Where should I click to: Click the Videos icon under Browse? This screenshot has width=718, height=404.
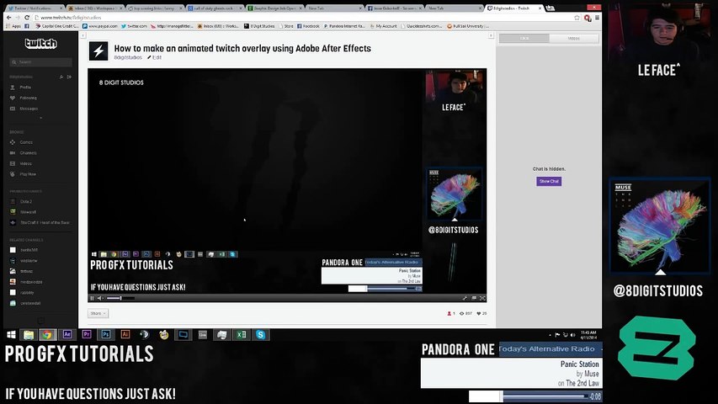click(x=13, y=163)
